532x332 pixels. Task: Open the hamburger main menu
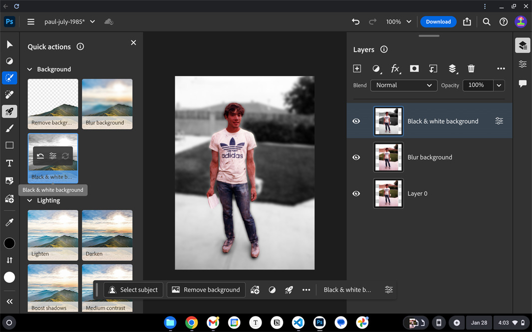pos(31,22)
